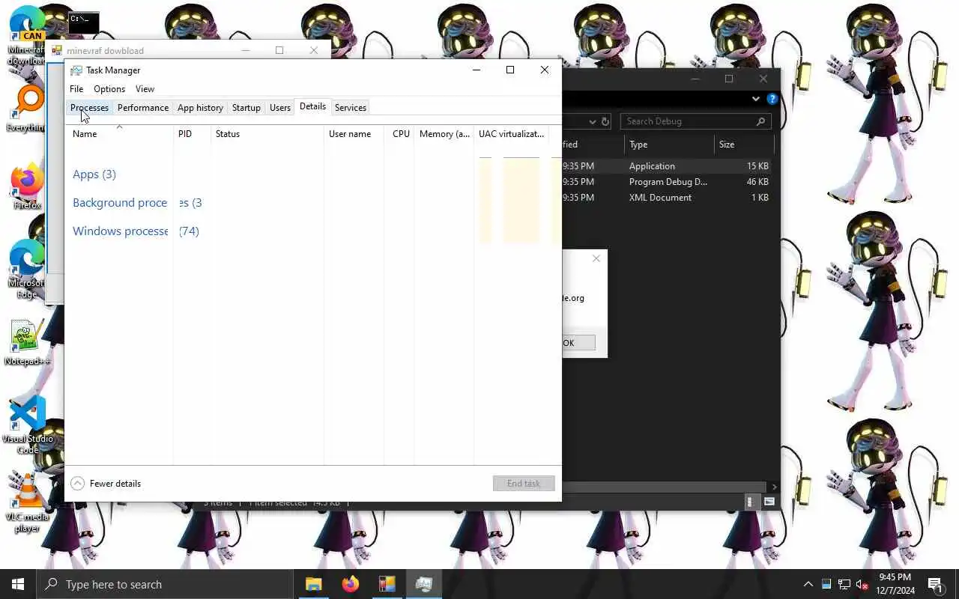Switch to the Performance tab

tap(143, 108)
